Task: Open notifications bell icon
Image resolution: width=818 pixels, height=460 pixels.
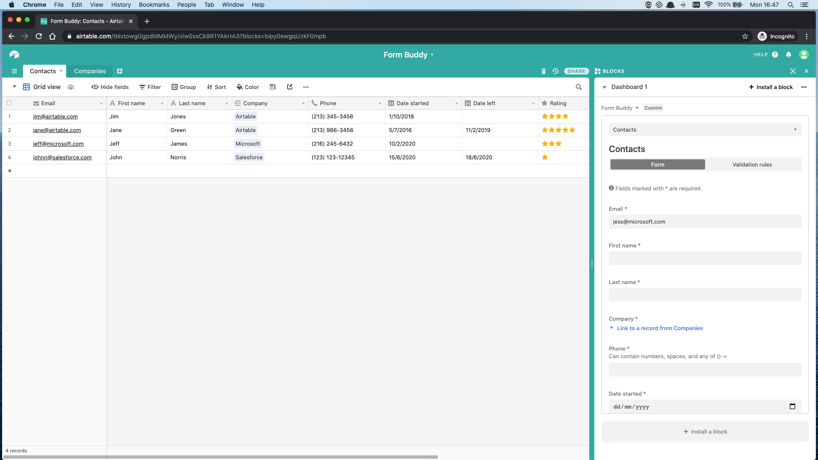Action: (789, 55)
